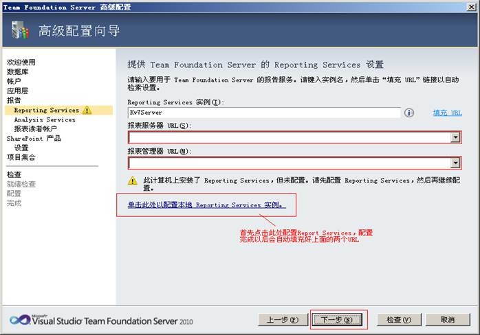Screen dimensions: 480x335
Task: Click the 高级配置向导 header title
Action: [x=79, y=31]
